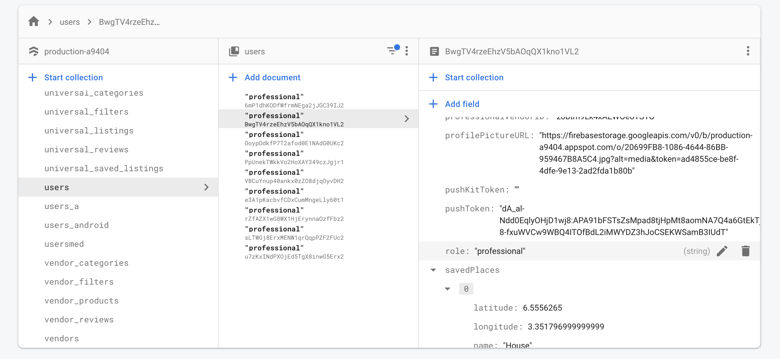Open document three-dot options menu
Screen dimensions: 780x359
coord(747,51)
